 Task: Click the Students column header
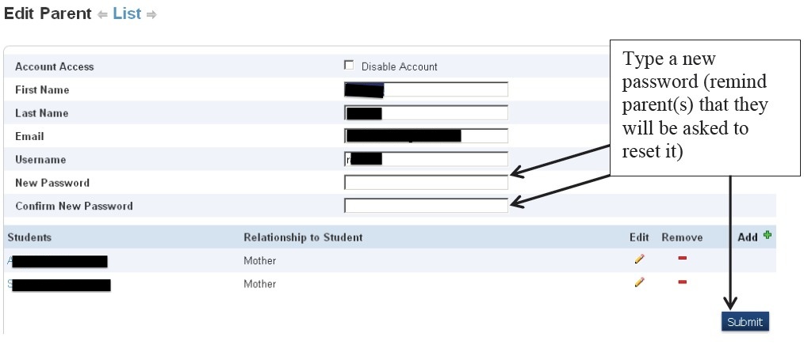pos(29,237)
